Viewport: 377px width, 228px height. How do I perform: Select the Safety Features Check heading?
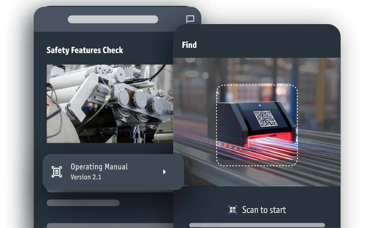click(x=85, y=50)
